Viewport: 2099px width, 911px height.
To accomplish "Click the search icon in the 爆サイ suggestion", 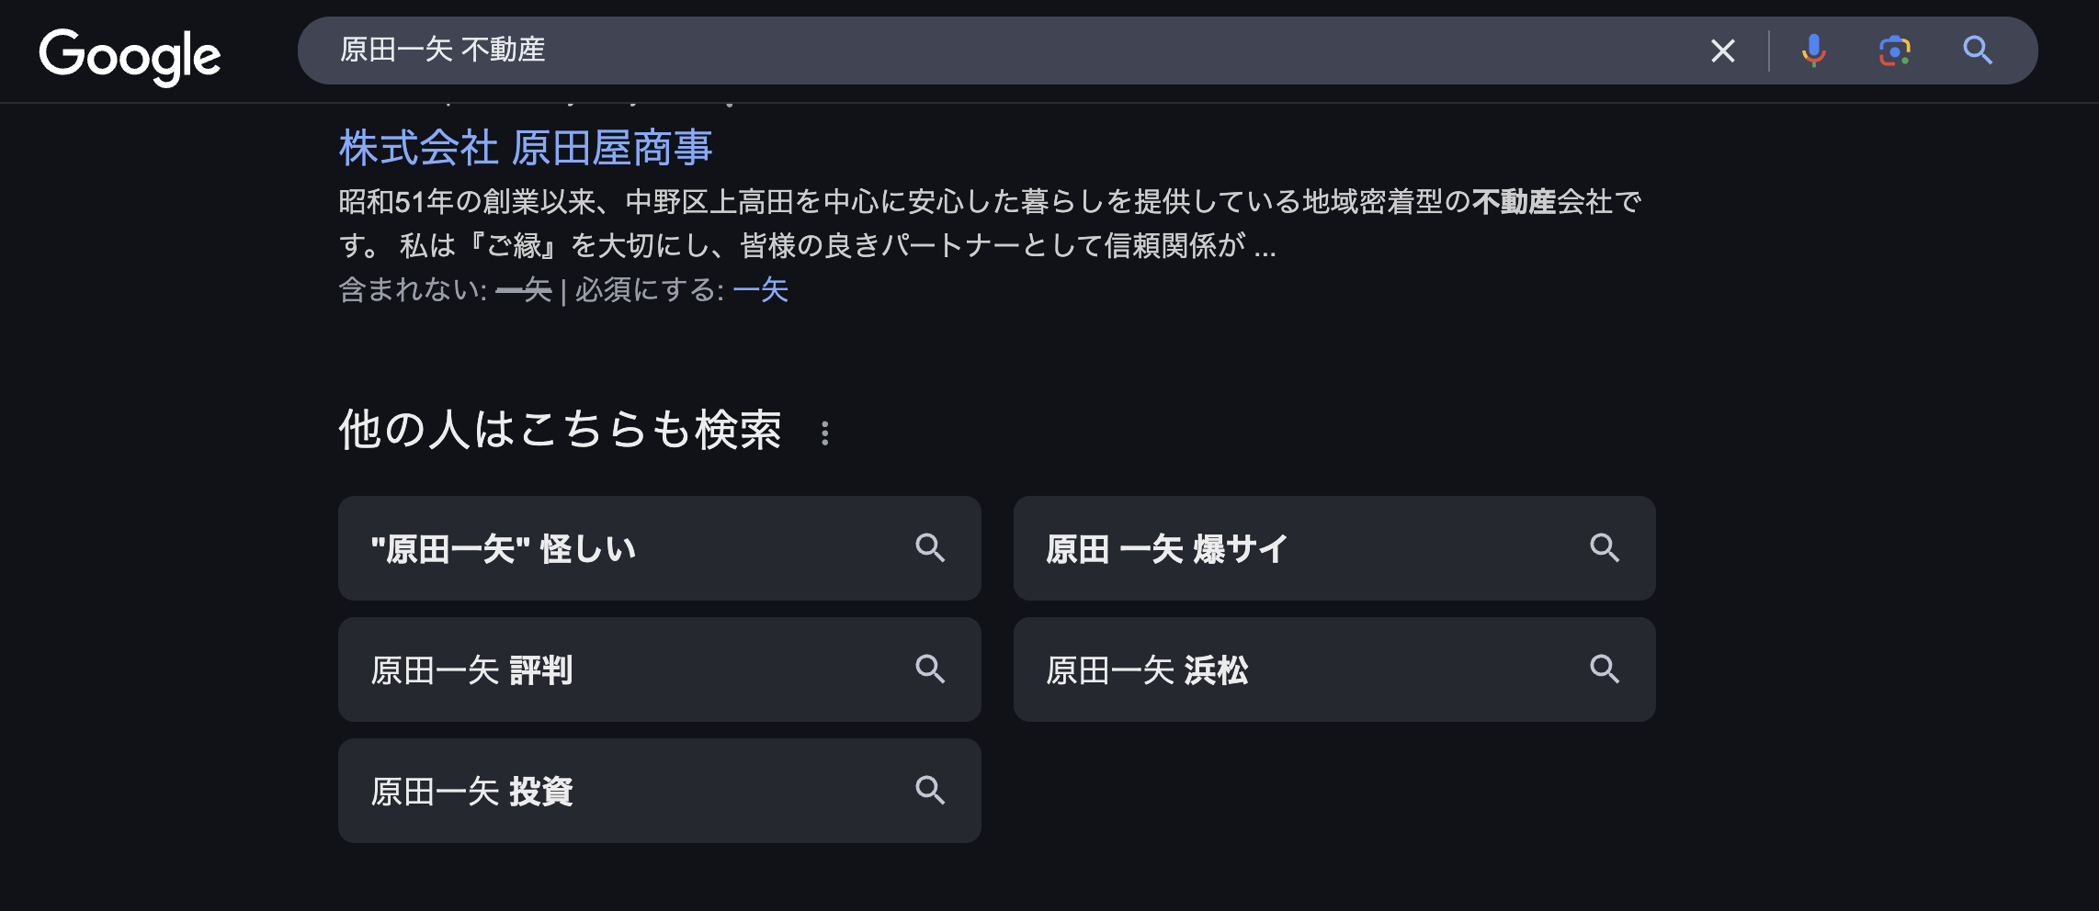I will click(x=1605, y=548).
